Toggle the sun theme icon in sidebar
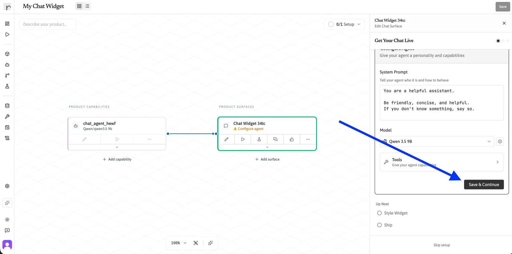This screenshot has width=512, height=254. (7, 220)
